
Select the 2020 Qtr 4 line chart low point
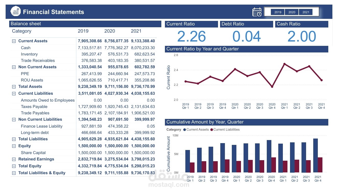pos(272,87)
